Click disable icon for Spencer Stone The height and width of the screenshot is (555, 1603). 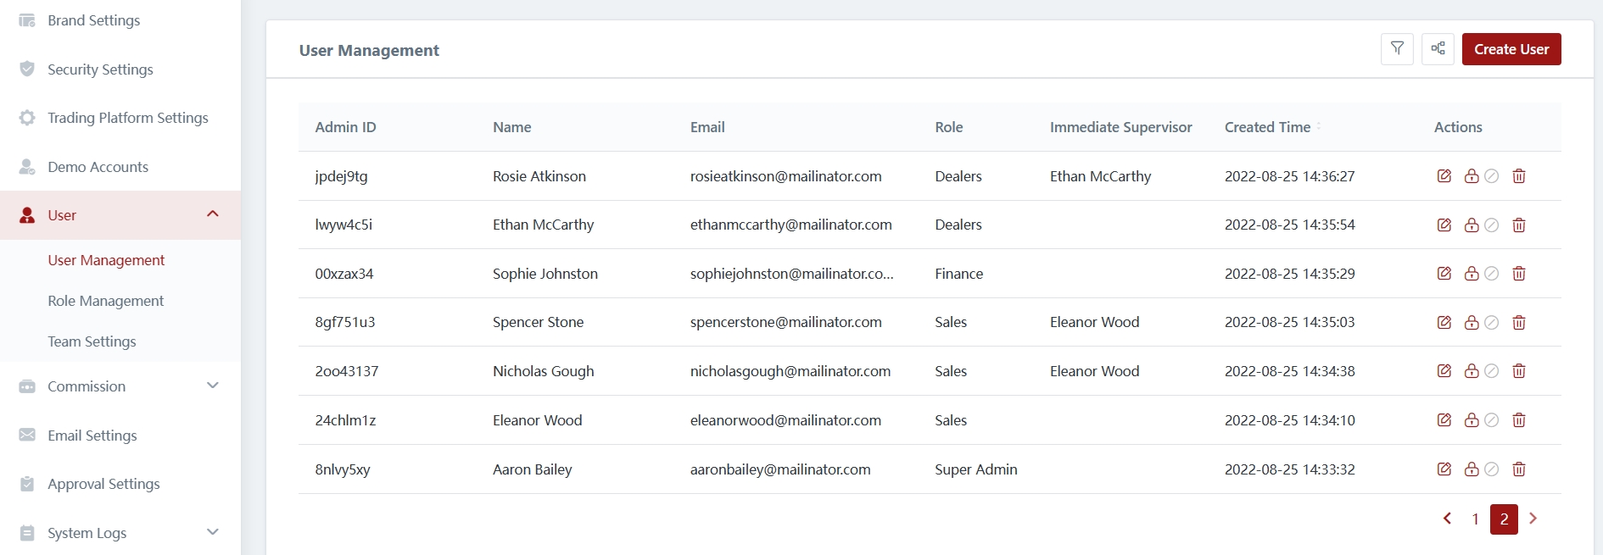click(1492, 323)
